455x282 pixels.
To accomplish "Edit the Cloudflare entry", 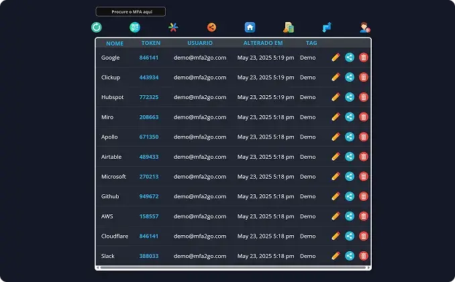I will tap(336, 236).
